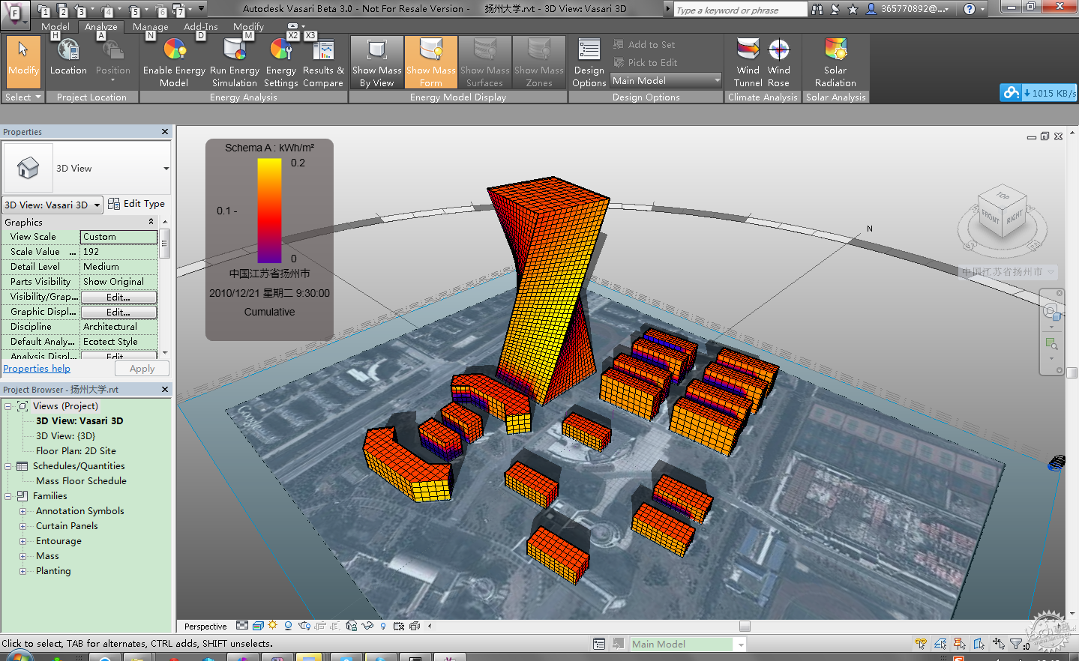Click the Enable Energy Model icon
1079x661 pixels.
click(x=174, y=62)
